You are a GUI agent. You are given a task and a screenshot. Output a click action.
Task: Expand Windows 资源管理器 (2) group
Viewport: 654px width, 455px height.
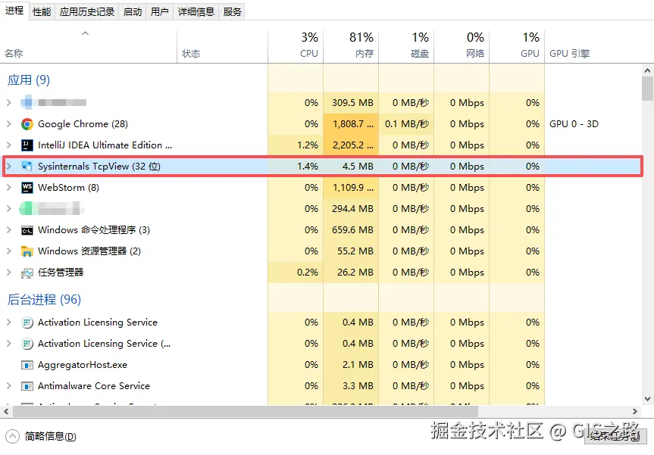point(9,251)
